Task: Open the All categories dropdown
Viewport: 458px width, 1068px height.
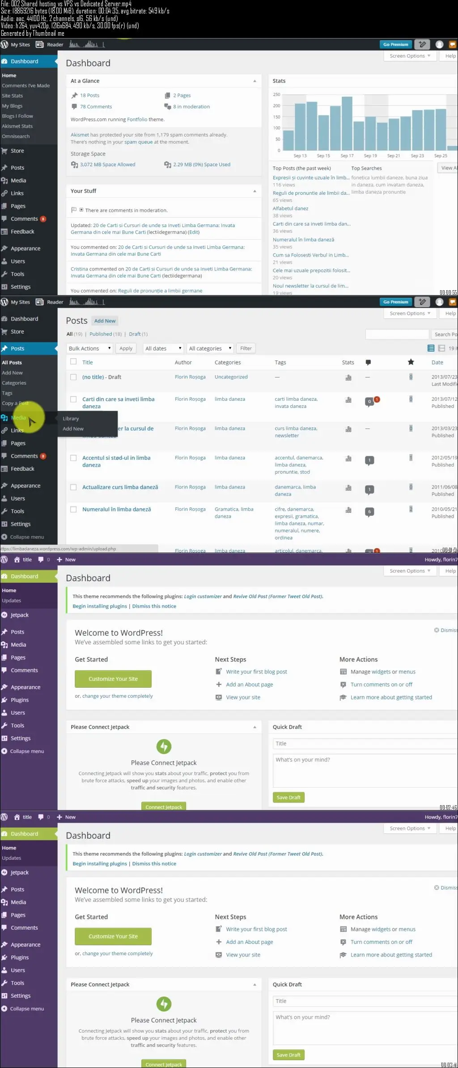Action: [210, 348]
